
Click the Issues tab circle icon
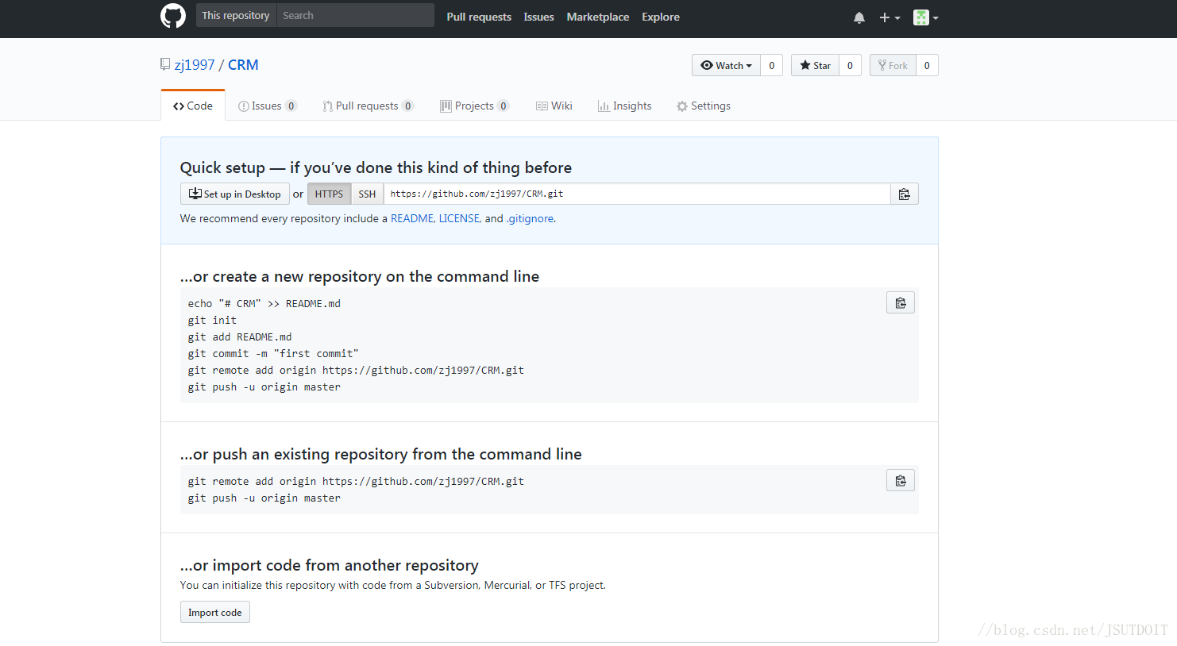click(x=244, y=106)
